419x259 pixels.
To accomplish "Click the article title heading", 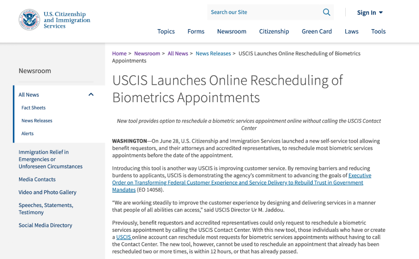I will [227, 89].
